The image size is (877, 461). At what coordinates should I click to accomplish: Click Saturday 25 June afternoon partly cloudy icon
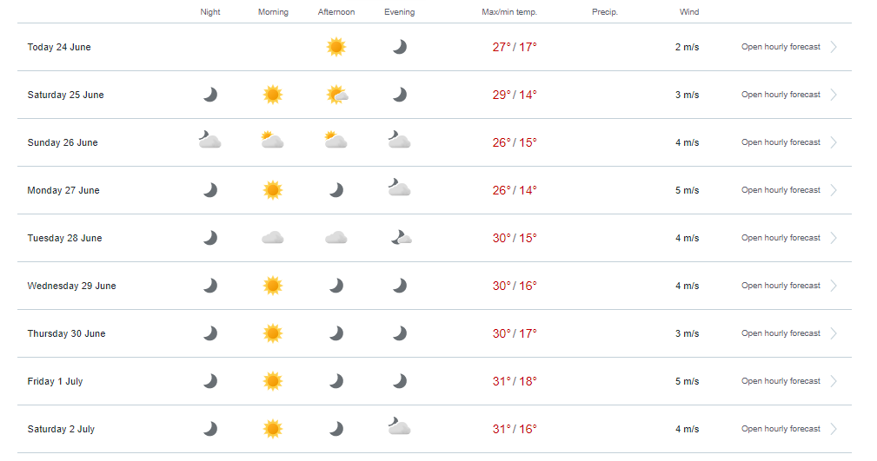337,95
